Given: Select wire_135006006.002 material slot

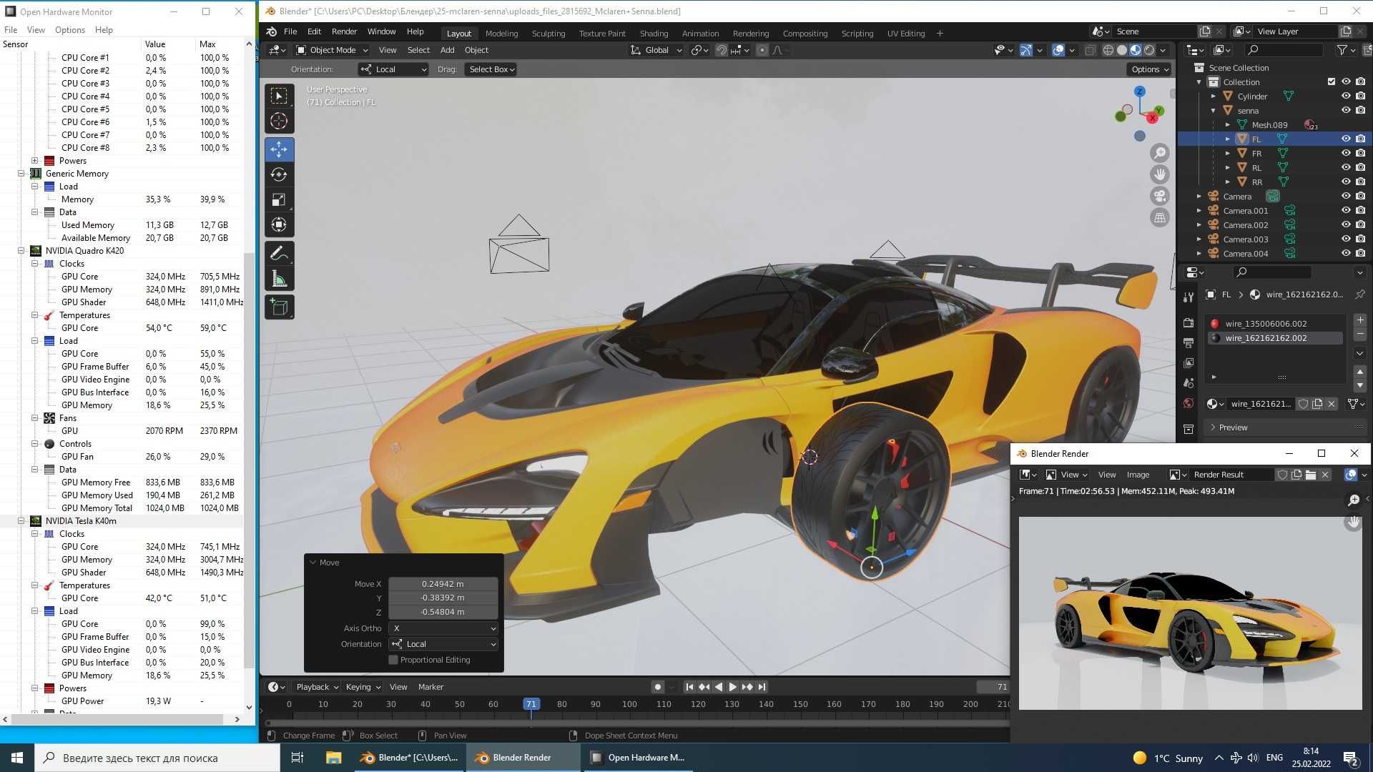Looking at the screenshot, I should [x=1275, y=324].
